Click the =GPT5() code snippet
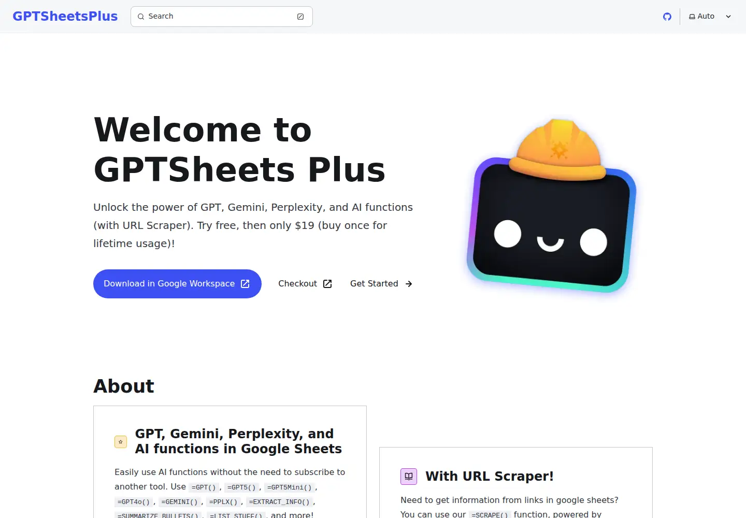The height and width of the screenshot is (518, 746). tap(241, 487)
